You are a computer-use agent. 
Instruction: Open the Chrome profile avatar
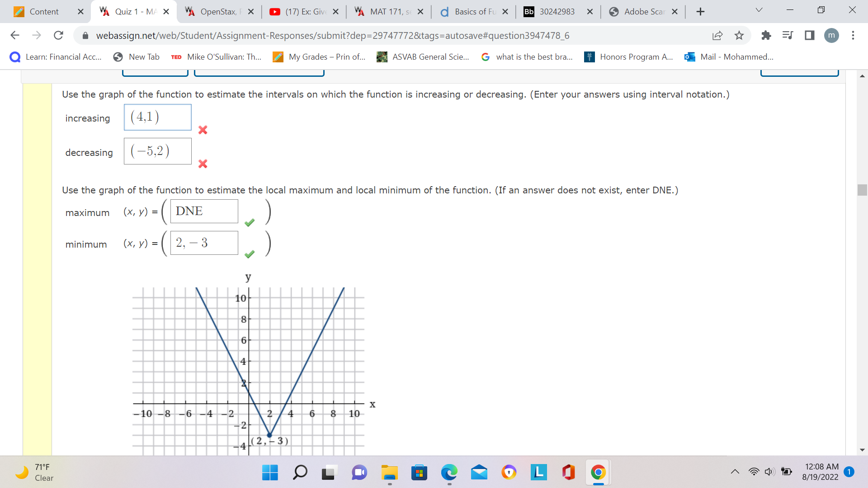point(832,35)
